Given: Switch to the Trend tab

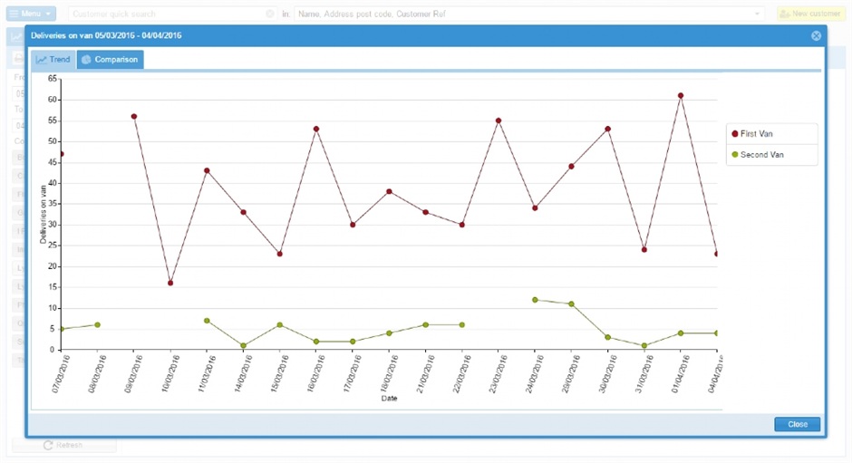Looking at the screenshot, I should click(53, 60).
